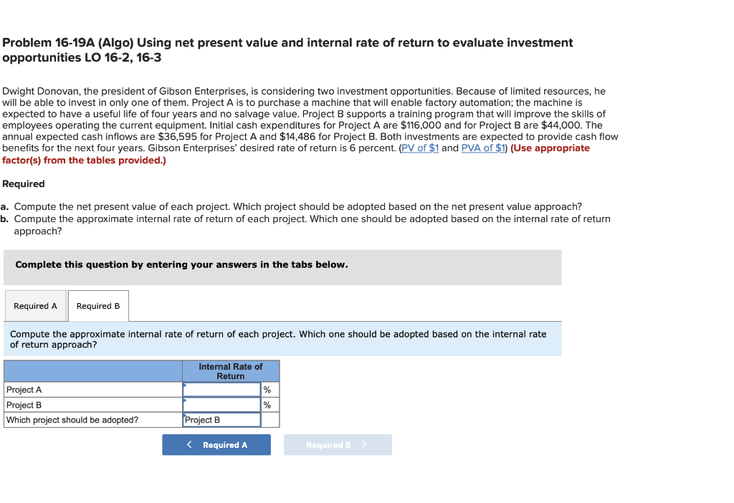Click the Project A internal rate input field
This screenshot has width=734, height=503.
tap(222, 389)
